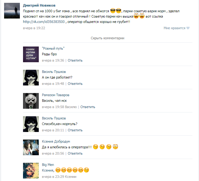Open the "Ровный путь" community avatar
This screenshot has height=181, width=199.
pyautogui.click(x=31, y=54)
